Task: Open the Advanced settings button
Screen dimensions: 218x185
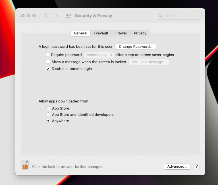Action: coord(177,166)
